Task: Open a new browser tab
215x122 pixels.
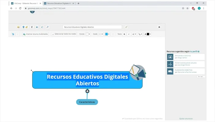Action: 78,3
